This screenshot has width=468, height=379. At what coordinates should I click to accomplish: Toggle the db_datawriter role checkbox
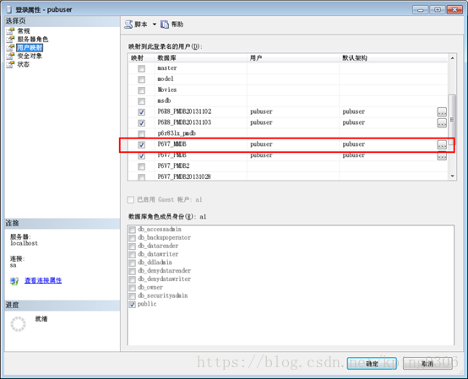click(132, 255)
